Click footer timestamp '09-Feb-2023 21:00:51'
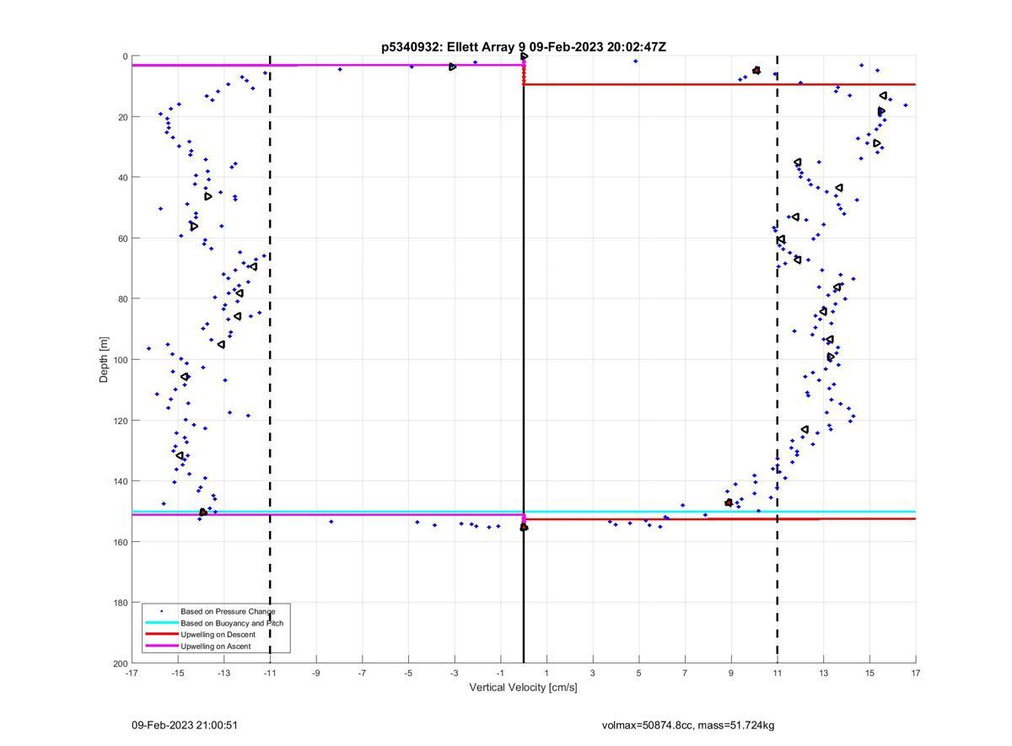The height and width of the screenshot is (746, 1012). pyautogui.click(x=184, y=725)
